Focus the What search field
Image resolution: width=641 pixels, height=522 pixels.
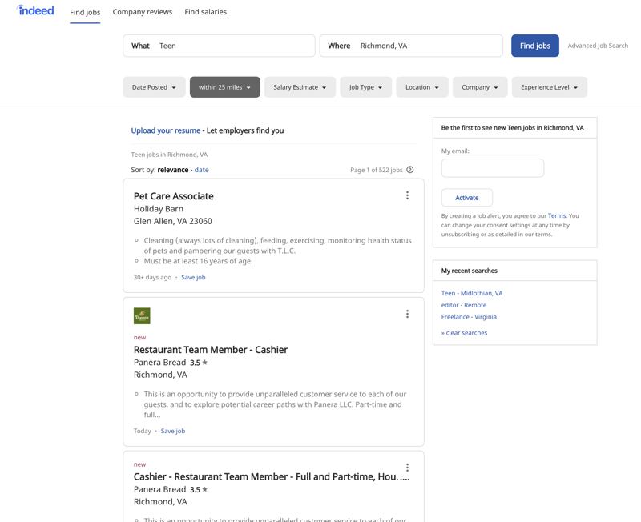point(219,46)
